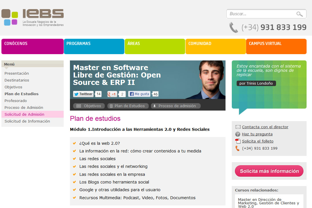Open the ÁREAS navigation menu
312x208 pixels.
155,46
